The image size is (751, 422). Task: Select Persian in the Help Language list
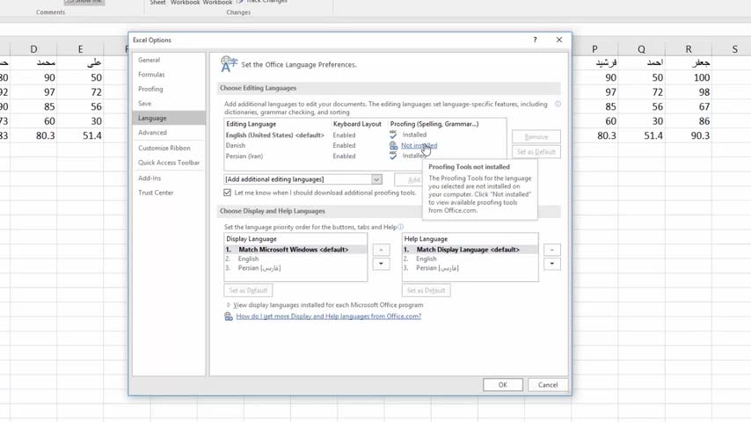(470, 268)
